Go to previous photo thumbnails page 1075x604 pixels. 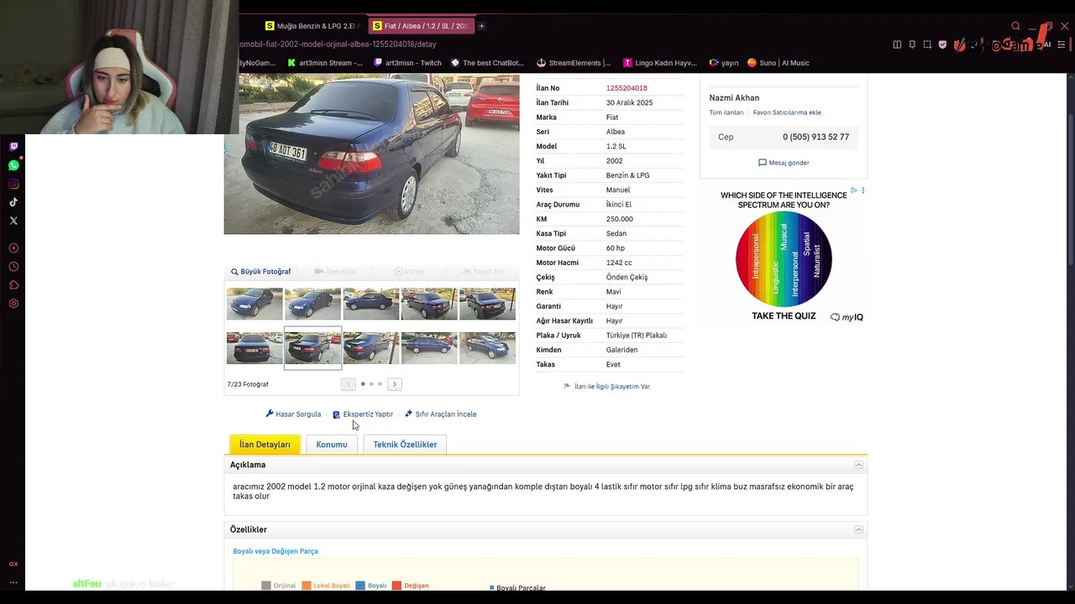point(348,384)
